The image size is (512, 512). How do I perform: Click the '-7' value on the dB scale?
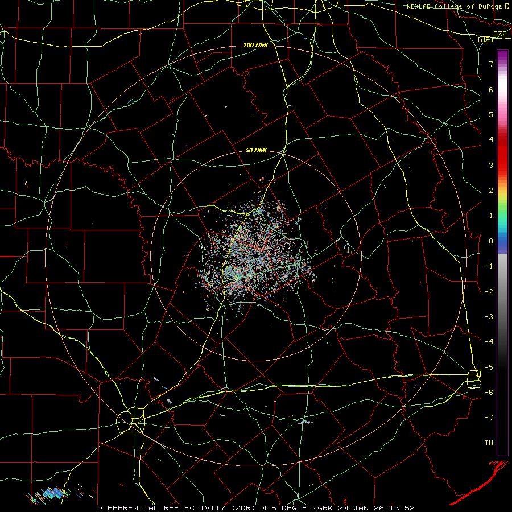pos(489,418)
